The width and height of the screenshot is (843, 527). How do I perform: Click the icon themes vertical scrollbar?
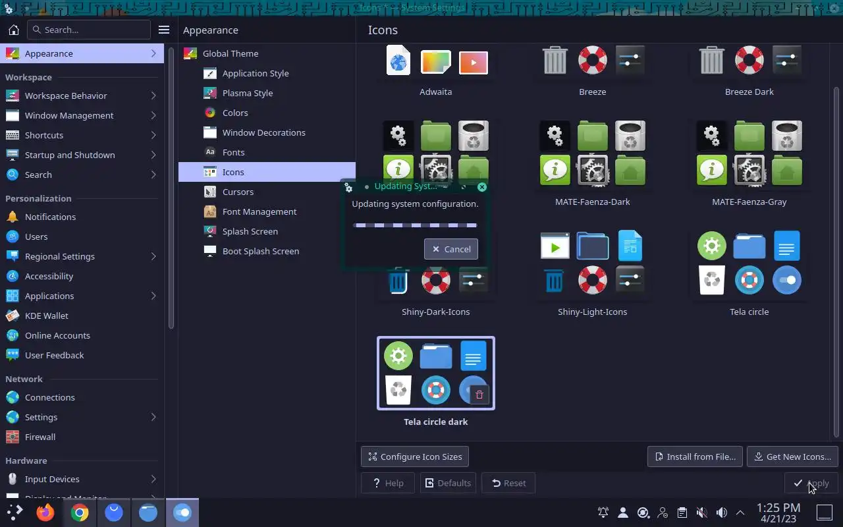tap(836, 263)
